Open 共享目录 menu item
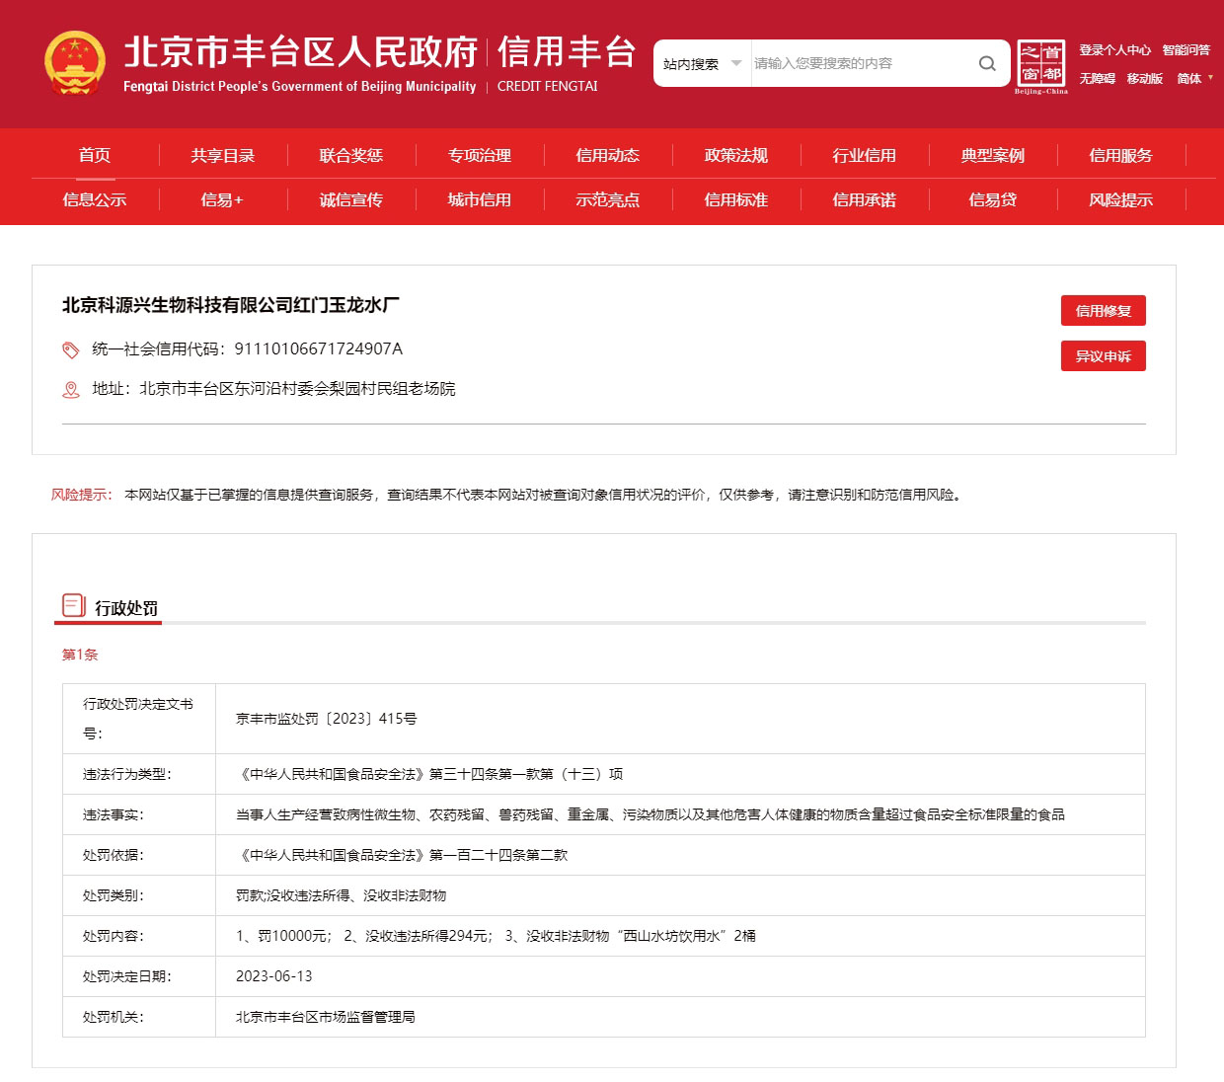This screenshot has width=1224, height=1082. (x=223, y=155)
